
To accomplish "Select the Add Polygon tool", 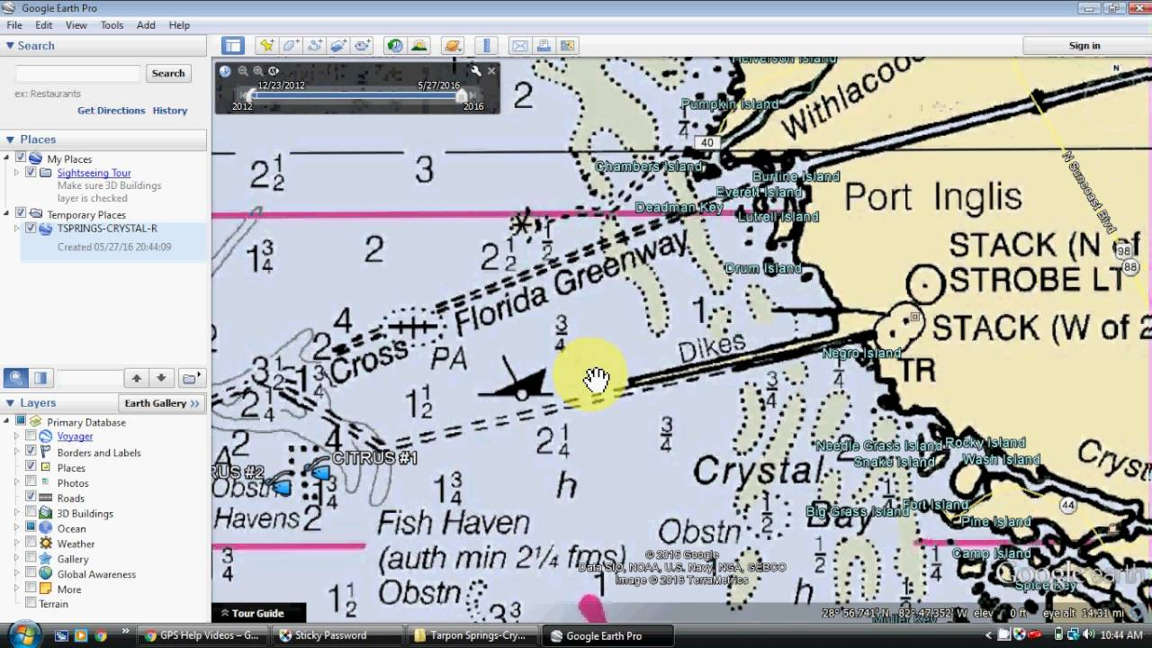I will [291, 46].
